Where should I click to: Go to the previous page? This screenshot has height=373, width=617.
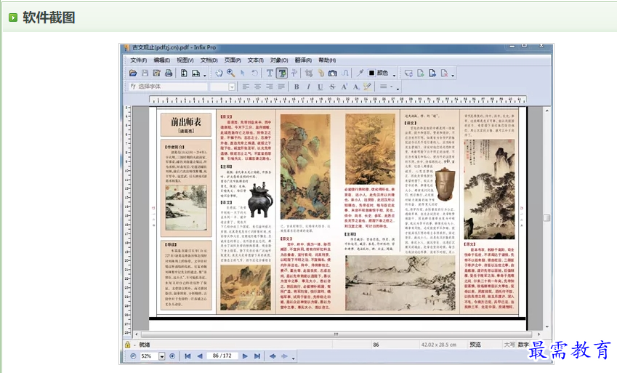pyautogui.click(x=200, y=356)
